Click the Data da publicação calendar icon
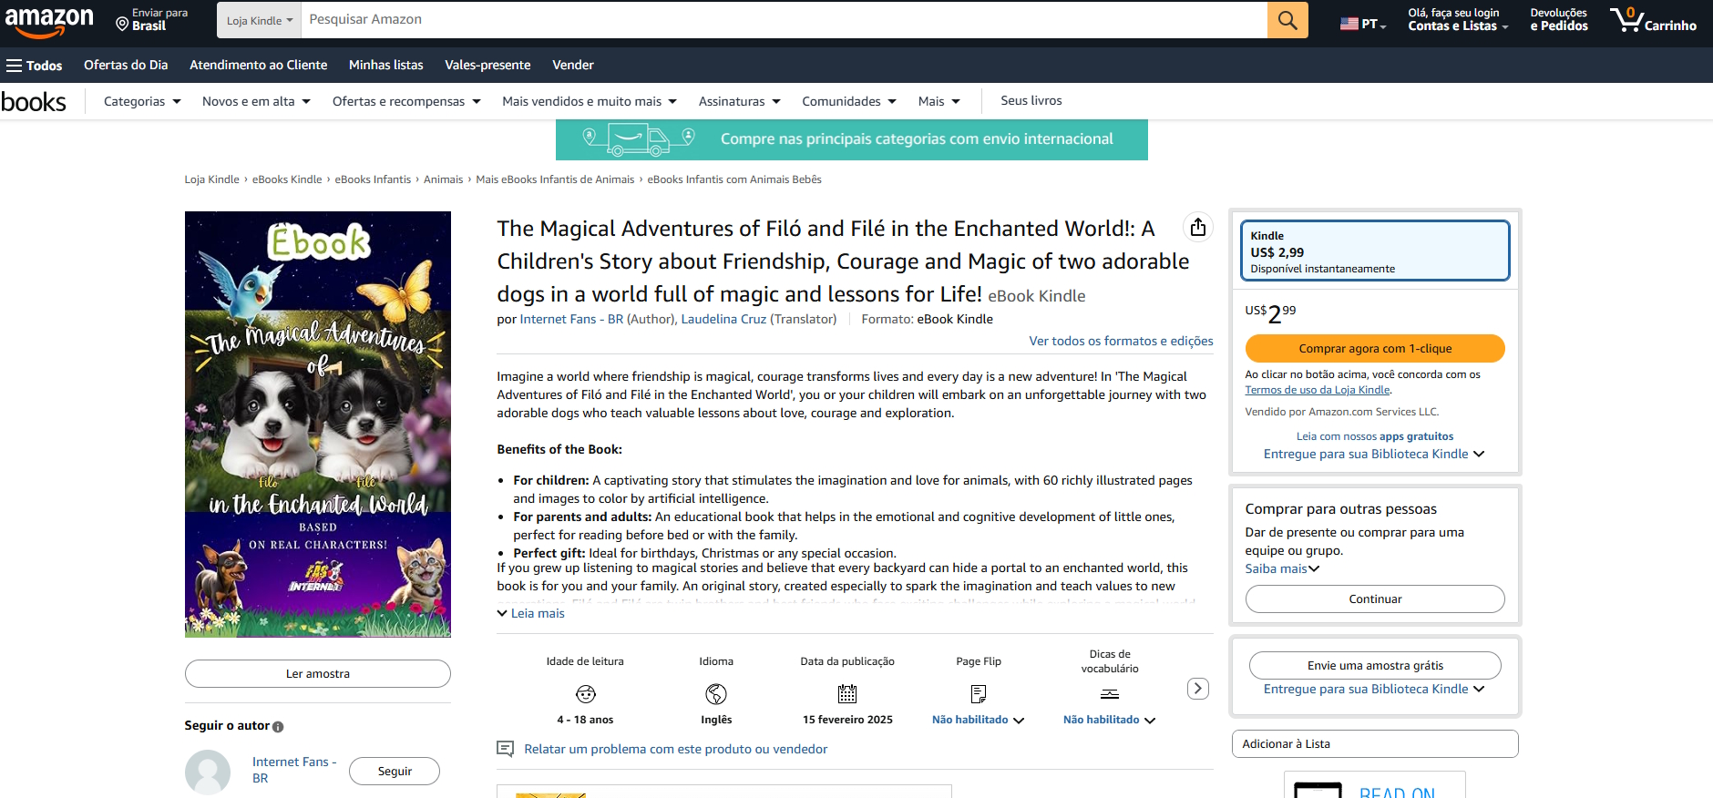The height and width of the screenshot is (798, 1713). click(x=847, y=694)
